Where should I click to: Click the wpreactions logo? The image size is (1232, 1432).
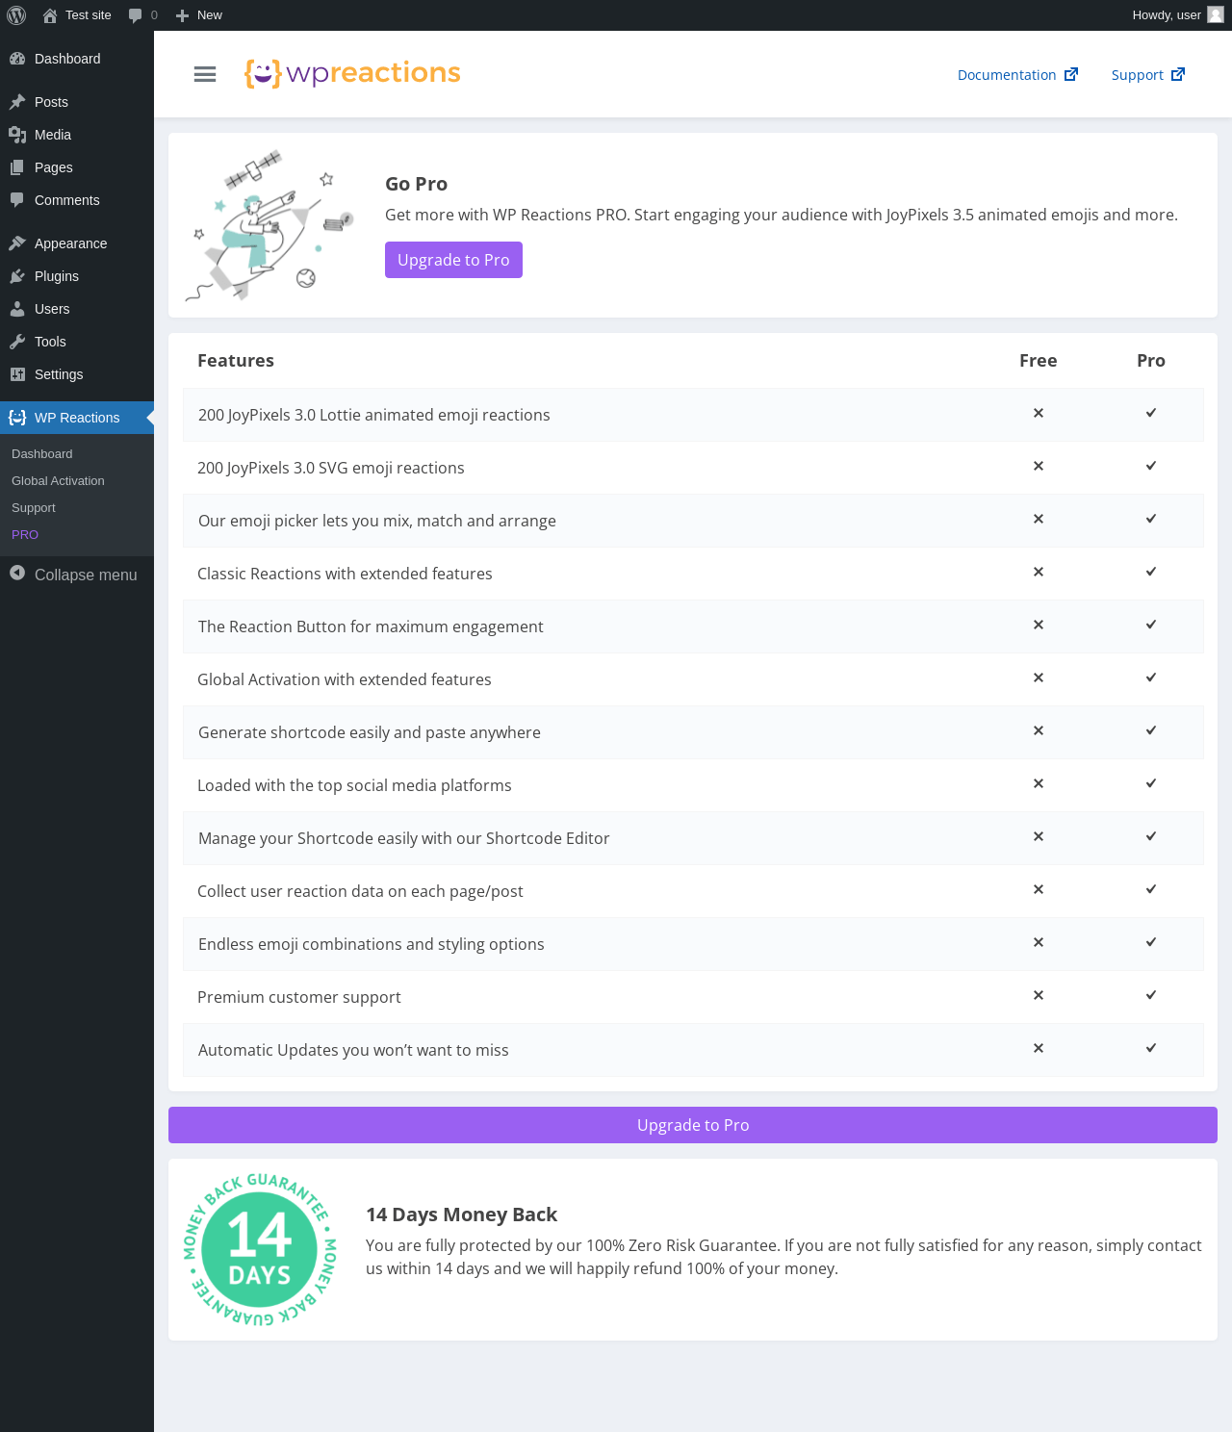click(x=352, y=73)
